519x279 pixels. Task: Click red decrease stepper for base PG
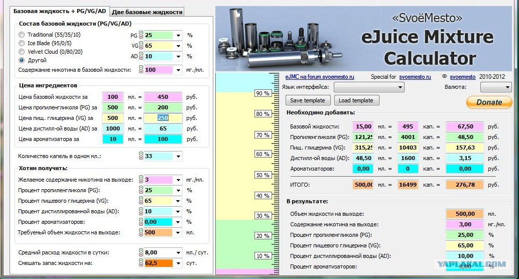point(141,37)
